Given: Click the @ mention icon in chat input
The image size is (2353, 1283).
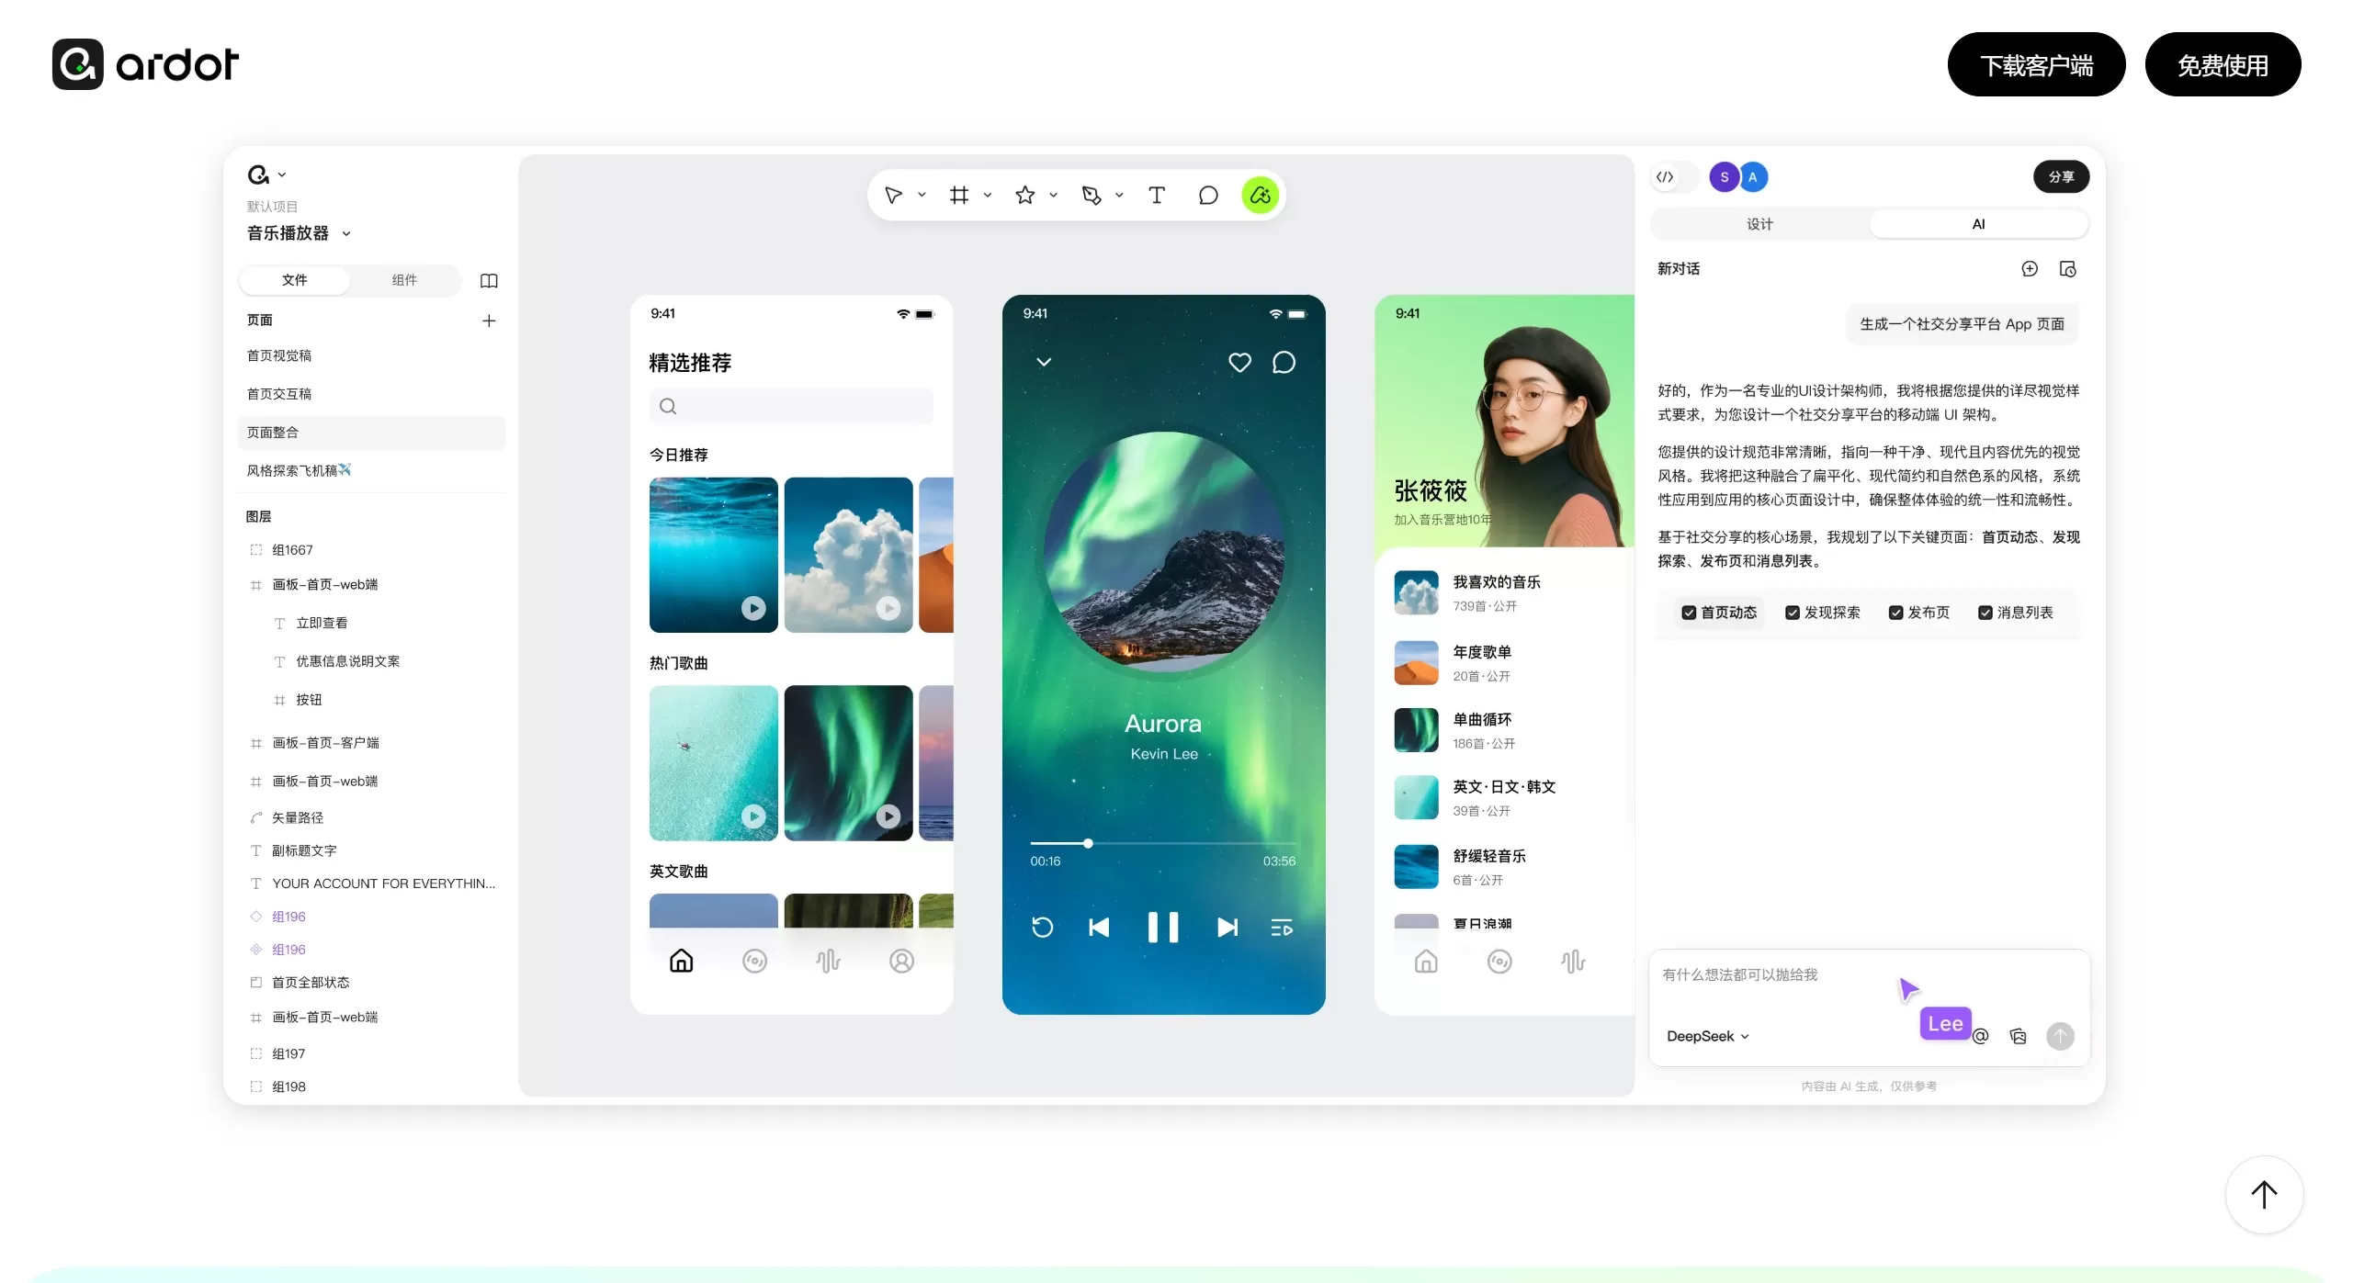Looking at the screenshot, I should click(x=1980, y=1036).
